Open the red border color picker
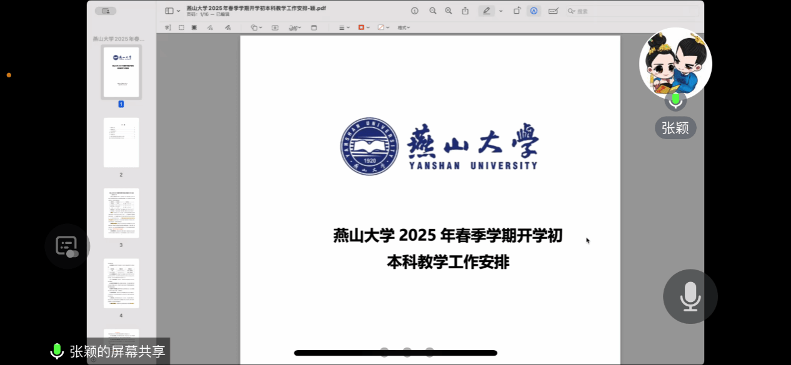Screen dimensions: 791x365 click(x=364, y=27)
